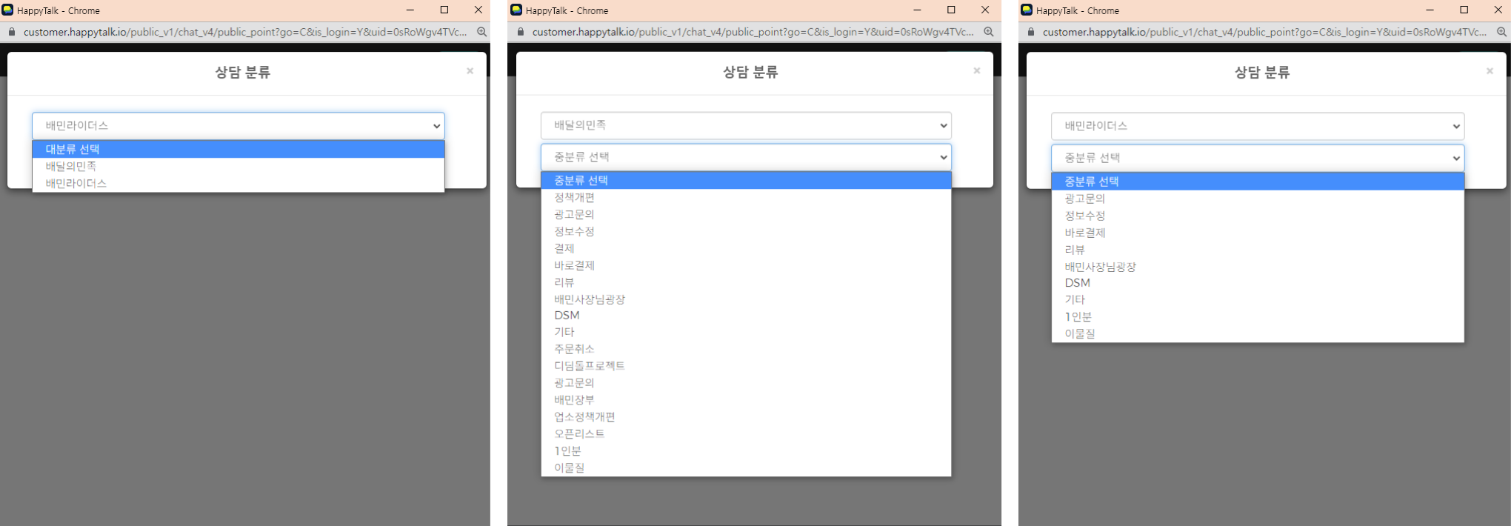Select 배민장부 in middle window list
Screen dimensions: 1511x526
[746, 400]
